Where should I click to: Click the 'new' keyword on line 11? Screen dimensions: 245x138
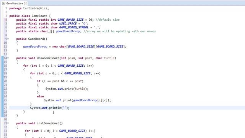[x=55, y=46]
